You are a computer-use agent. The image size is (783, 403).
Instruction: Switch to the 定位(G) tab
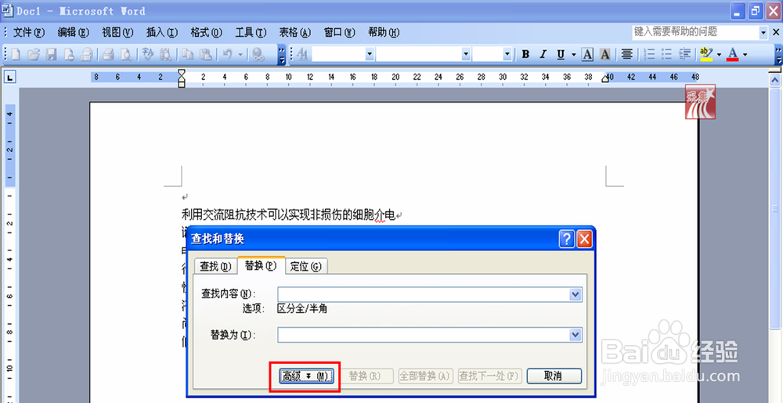(306, 267)
